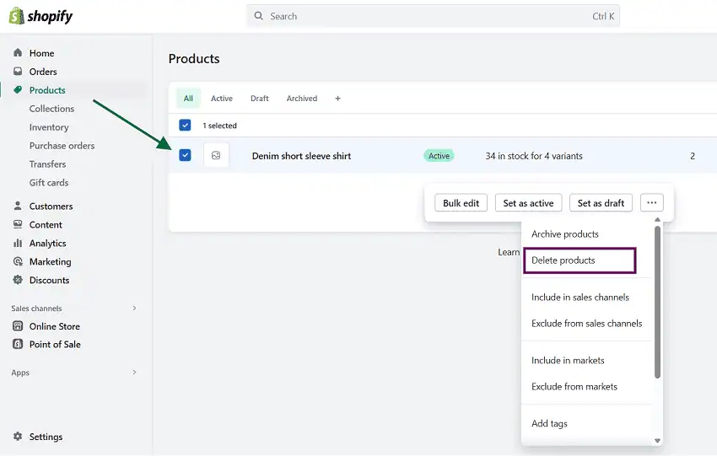Click the Bulk edit button
717x456 pixels.
pyautogui.click(x=461, y=203)
